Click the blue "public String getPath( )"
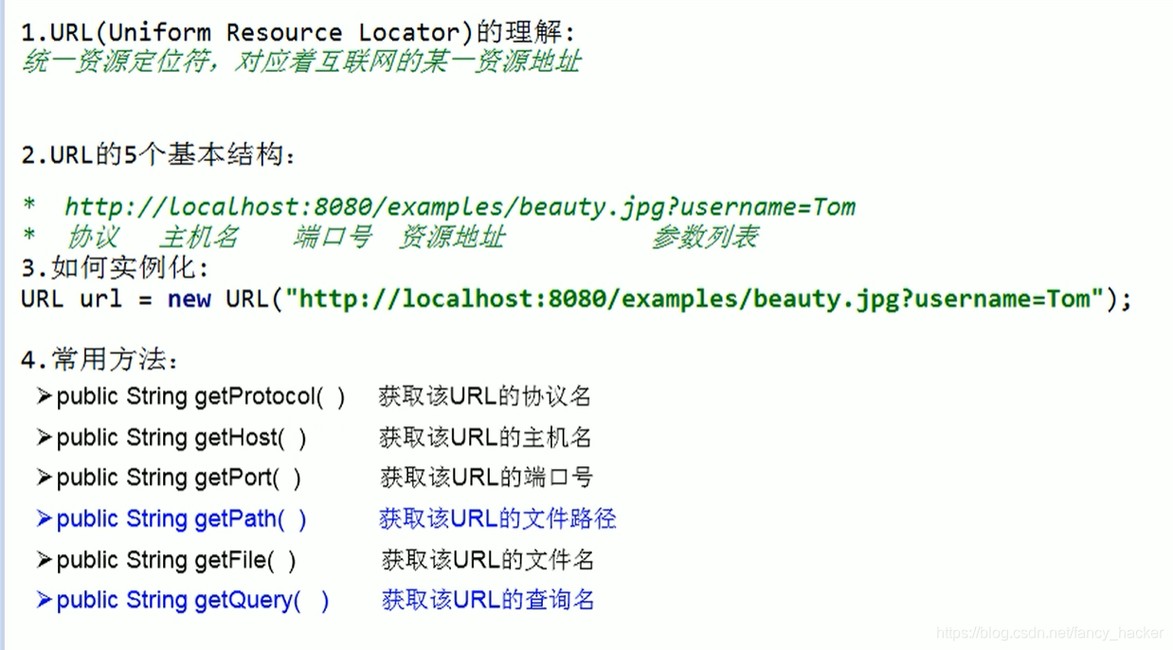 pos(182,519)
